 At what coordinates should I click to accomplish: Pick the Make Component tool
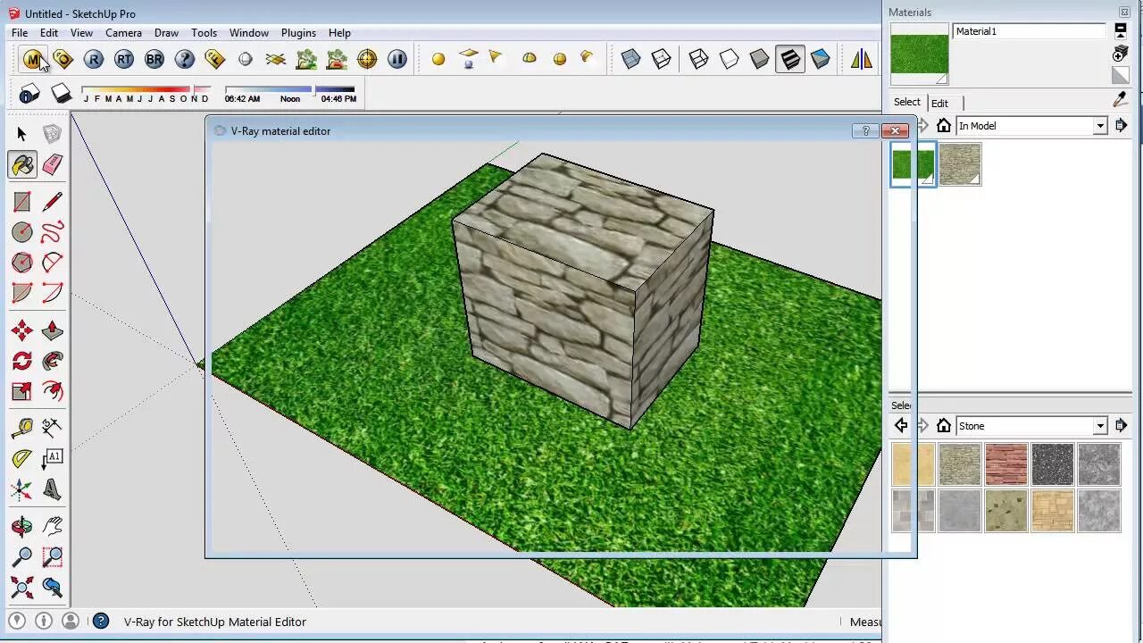(x=53, y=134)
